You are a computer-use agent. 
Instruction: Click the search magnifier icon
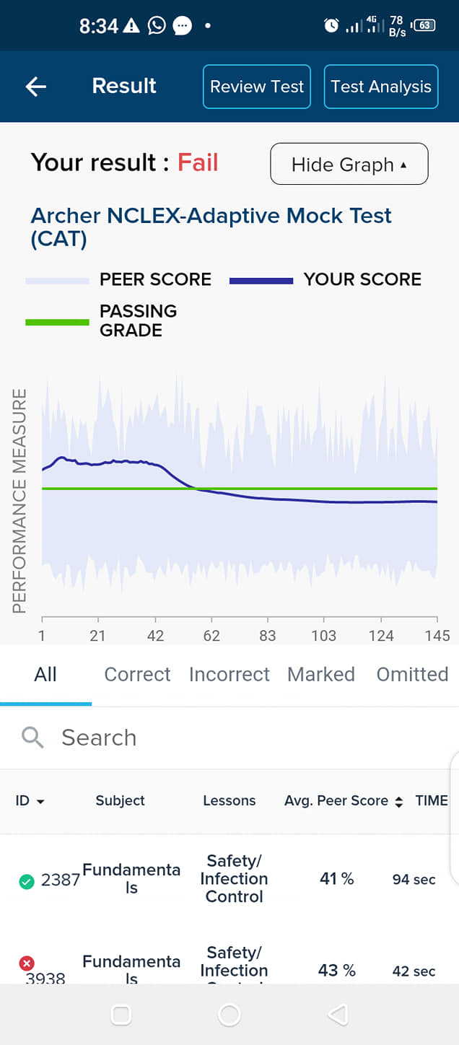pos(32,737)
